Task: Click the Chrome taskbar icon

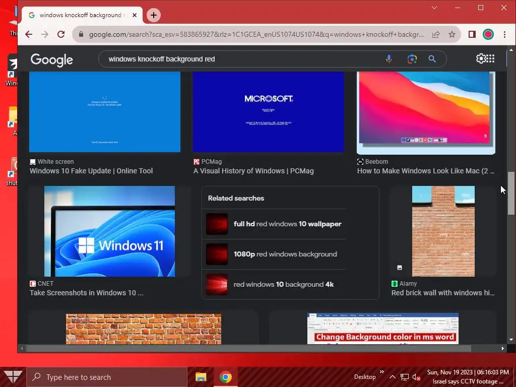Action: tap(225, 377)
